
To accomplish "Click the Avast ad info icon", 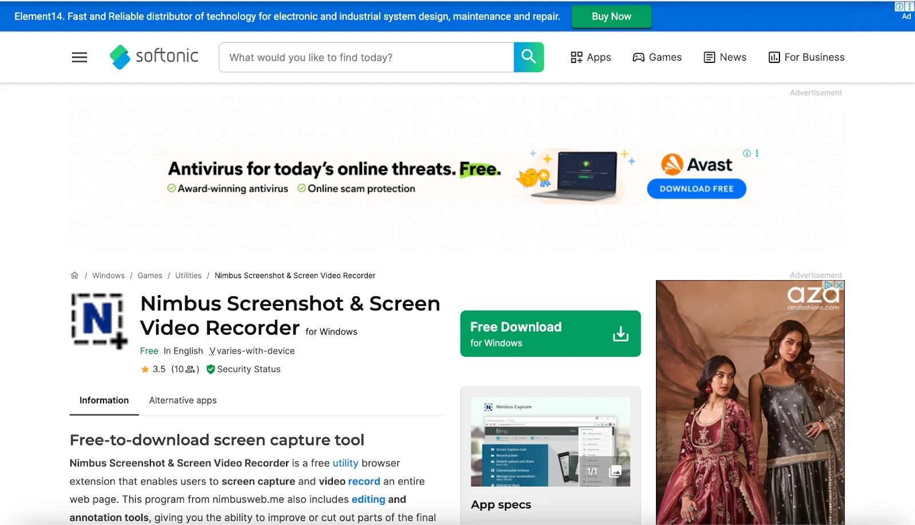I will pyautogui.click(x=747, y=153).
